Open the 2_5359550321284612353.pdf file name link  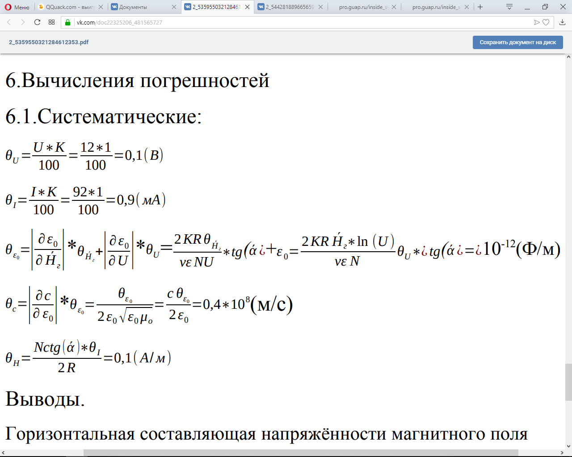(49, 42)
